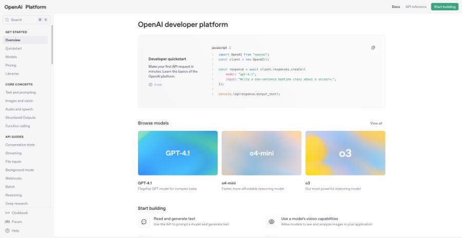The image size is (462, 238).
Task: Open the Streaming guide
Action: tap(13, 153)
